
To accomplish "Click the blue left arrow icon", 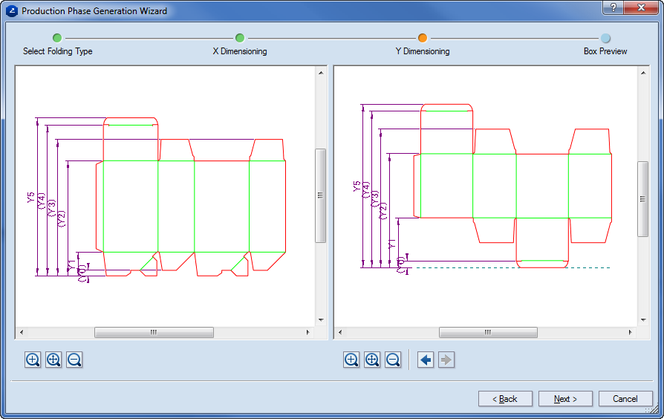I will pos(426,360).
